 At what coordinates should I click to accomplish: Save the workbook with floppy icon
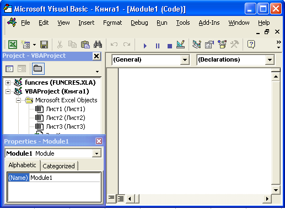tap(44, 45)
